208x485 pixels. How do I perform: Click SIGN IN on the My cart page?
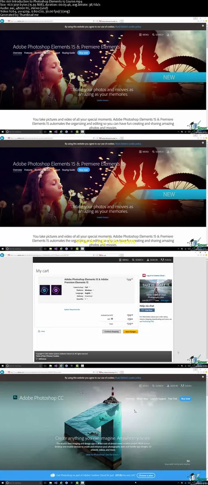[x=152, y=260]
